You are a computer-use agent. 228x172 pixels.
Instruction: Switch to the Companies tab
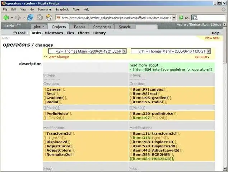pyautogui.click(x=102, y=27)
